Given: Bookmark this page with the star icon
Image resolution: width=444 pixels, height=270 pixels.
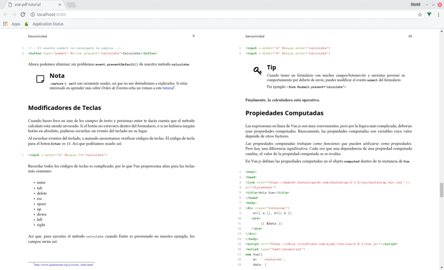Looking at the screenshot, I should click(419, 14).
